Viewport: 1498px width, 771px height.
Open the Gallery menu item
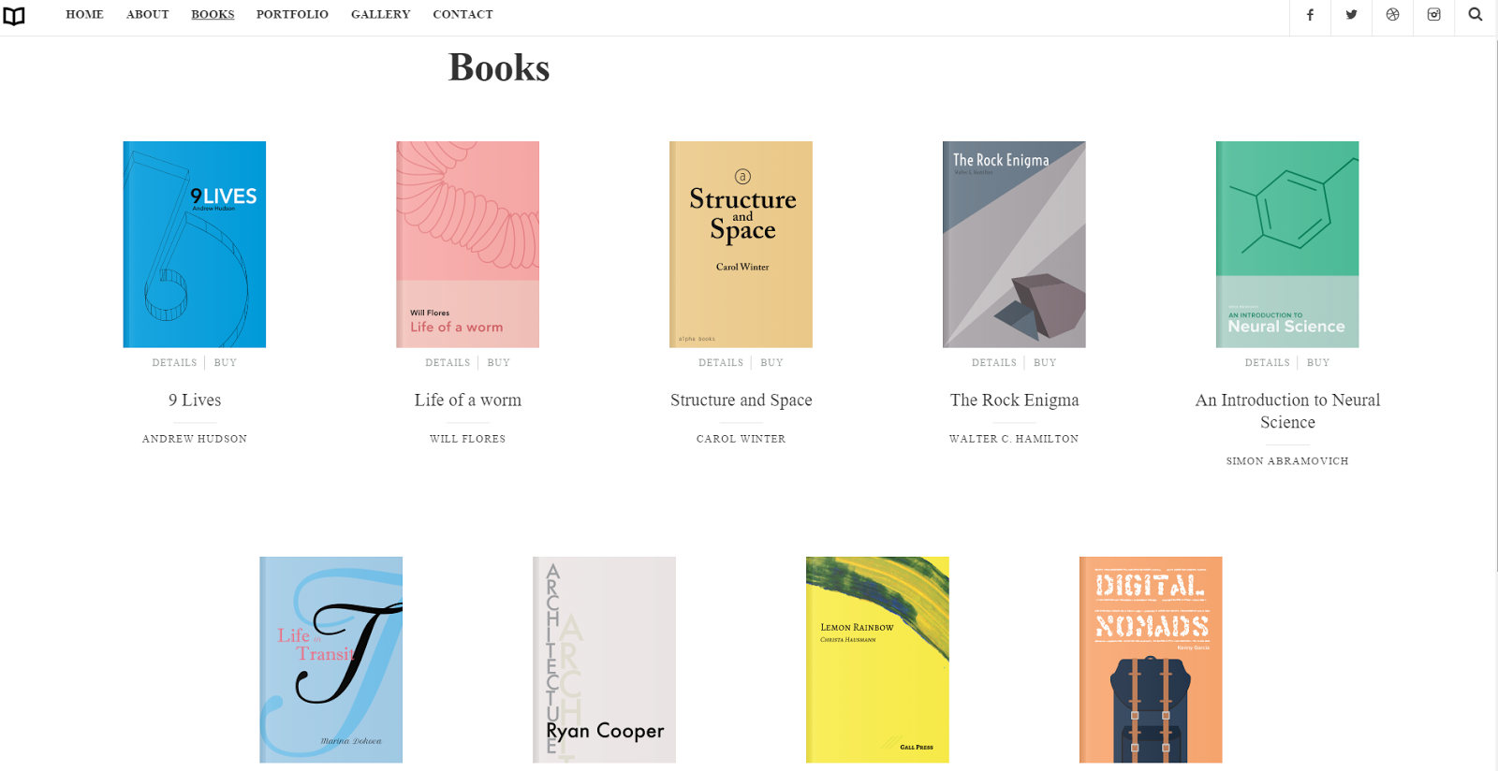[x=380, y=15]
